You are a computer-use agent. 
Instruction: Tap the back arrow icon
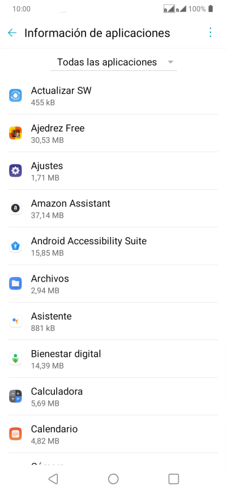(x=12, y=33)
